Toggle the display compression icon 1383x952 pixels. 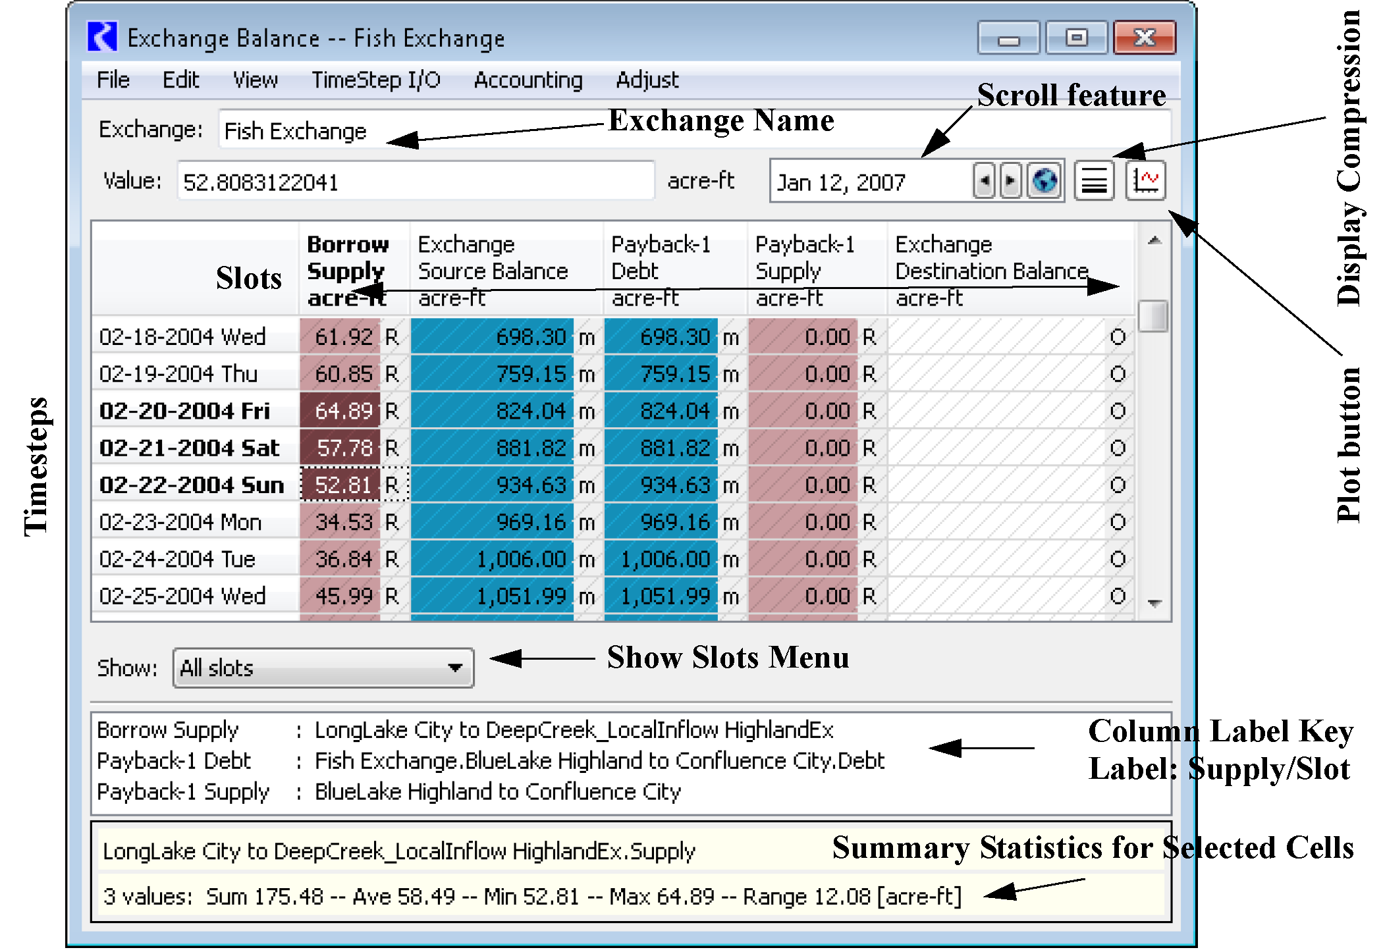[1093, 181]
